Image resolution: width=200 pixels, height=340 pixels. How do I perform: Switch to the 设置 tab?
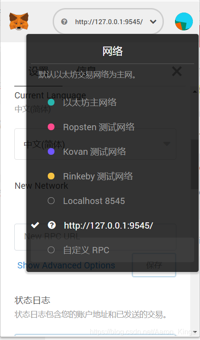click(x=38, y=71)
